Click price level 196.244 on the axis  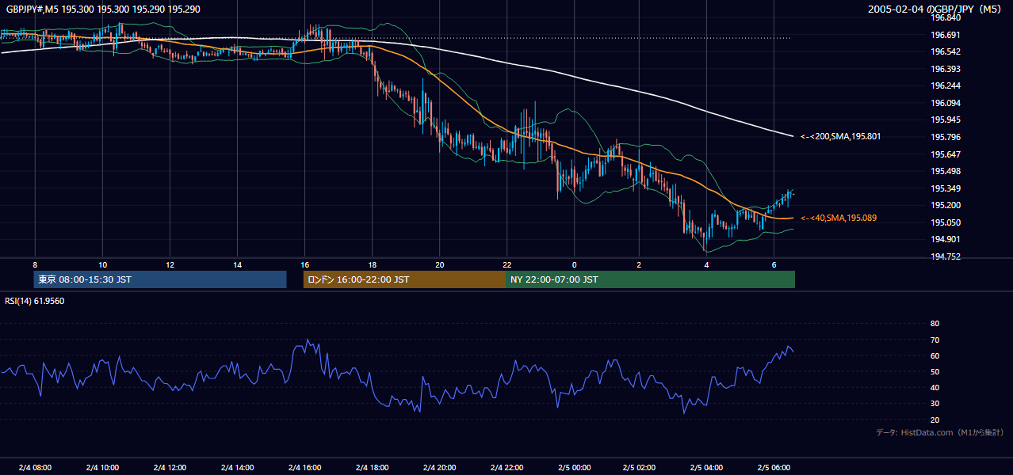coord(946,85)
